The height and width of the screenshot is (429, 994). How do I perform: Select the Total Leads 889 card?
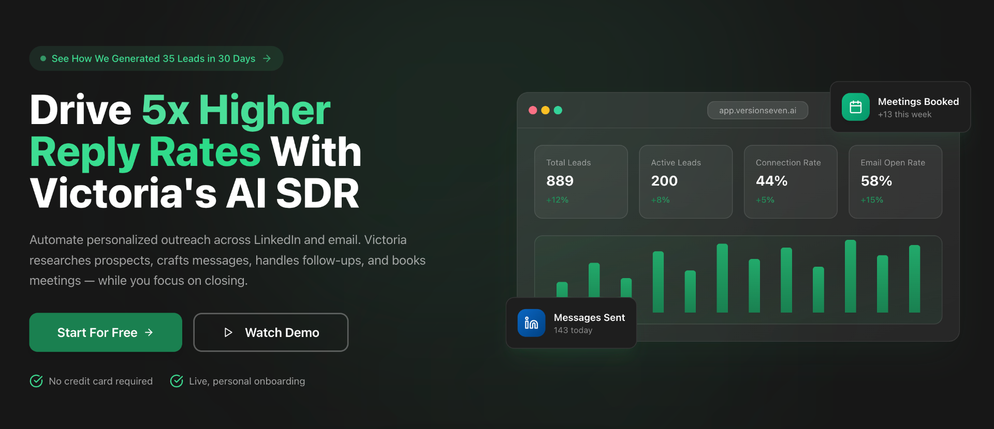[581, 181]
